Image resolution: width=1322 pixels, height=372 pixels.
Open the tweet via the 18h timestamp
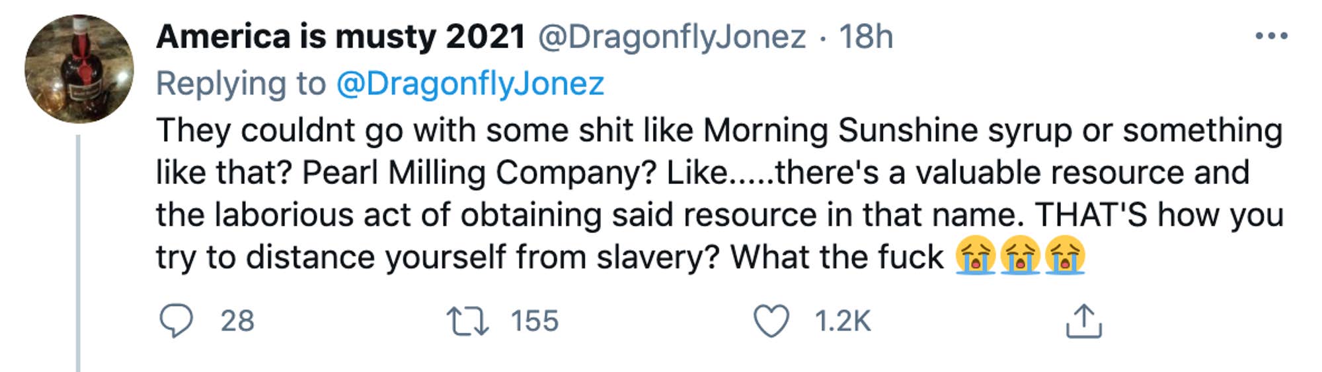tap(866, 36)
